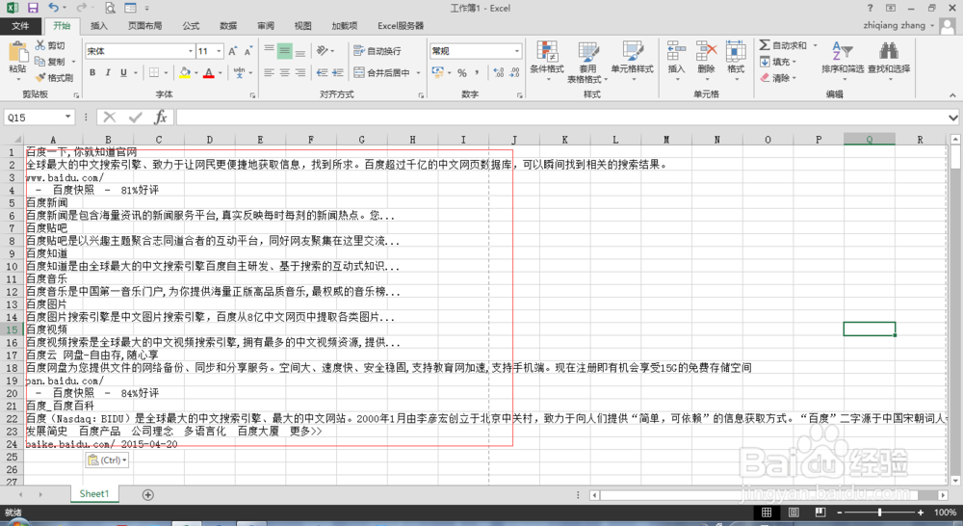The image size is (963, 526).
Task: Toggle underline formatting
Action: (x=123, y=72)
